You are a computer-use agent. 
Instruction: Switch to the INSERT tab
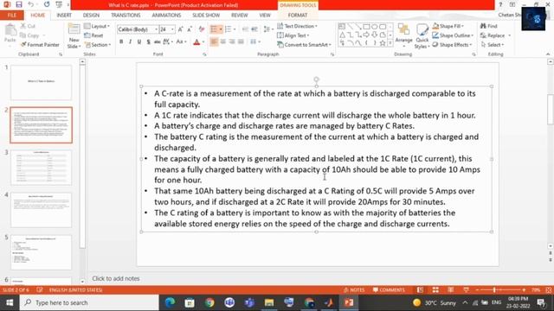point(64,16)
